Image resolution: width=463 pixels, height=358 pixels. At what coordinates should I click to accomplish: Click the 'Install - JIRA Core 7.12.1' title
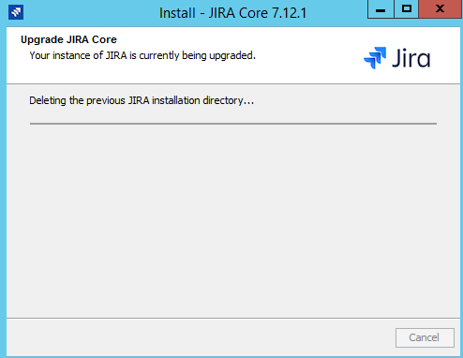tap(232, 13)
